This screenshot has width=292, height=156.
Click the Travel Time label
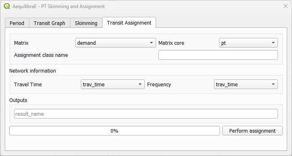[28, 84]
